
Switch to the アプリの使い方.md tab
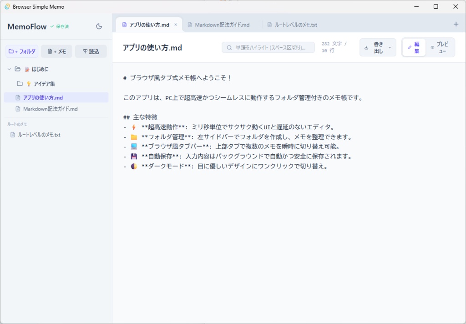pos(149,25)
